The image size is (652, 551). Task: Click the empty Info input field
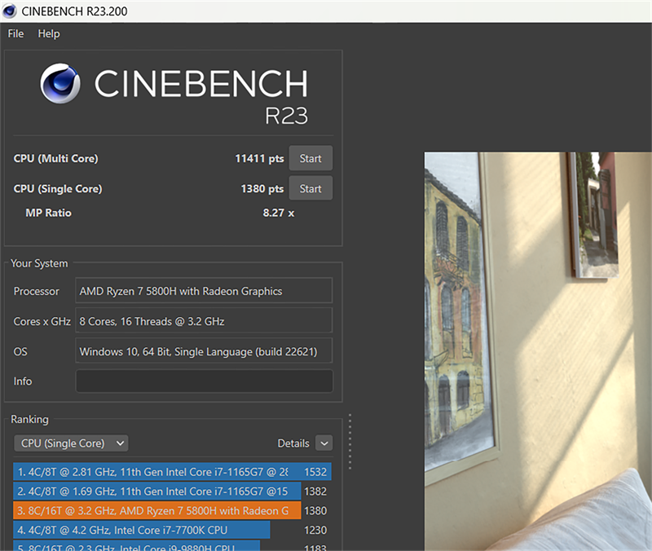(204, 381)
